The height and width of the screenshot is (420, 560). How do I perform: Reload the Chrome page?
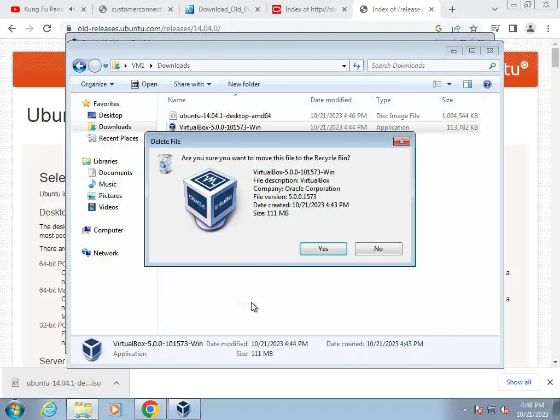(47, 28)
